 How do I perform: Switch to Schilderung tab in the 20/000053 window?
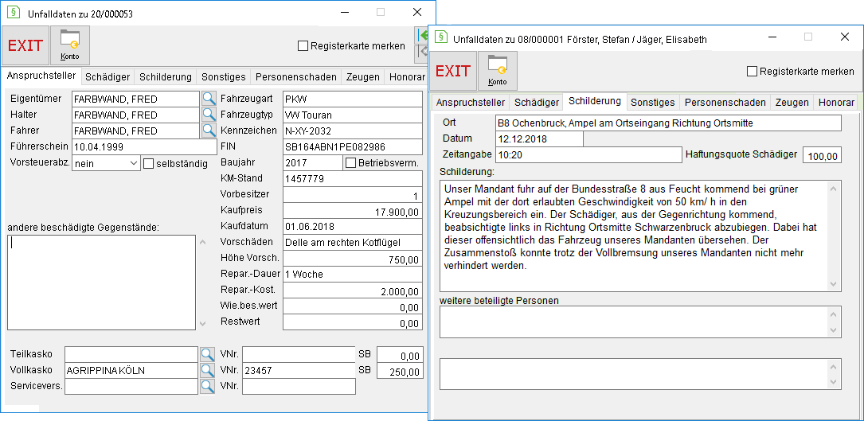pyautogui.click(x=166, y=76)
